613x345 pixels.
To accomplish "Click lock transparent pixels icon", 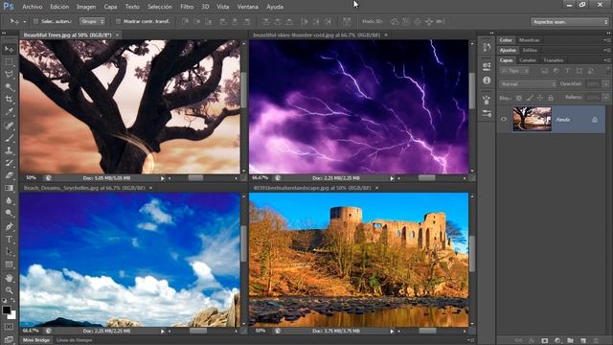I will (518, 98).
